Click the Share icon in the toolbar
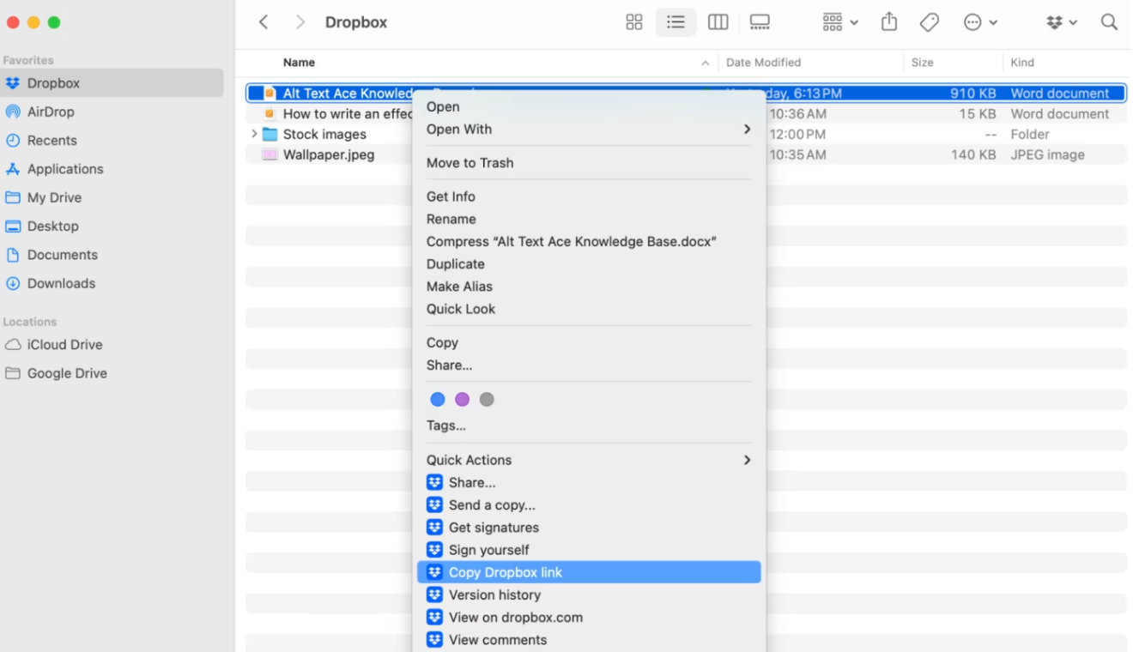1133x652 pixels. pyautogui.click(x=888, y=21)
